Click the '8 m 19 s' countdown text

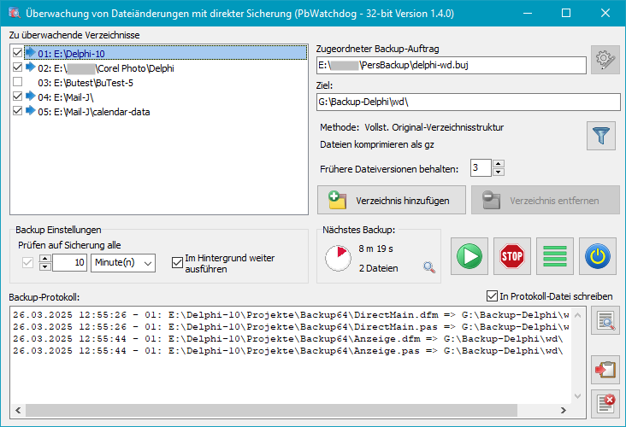pyautogui.click(x=375, y=249)
